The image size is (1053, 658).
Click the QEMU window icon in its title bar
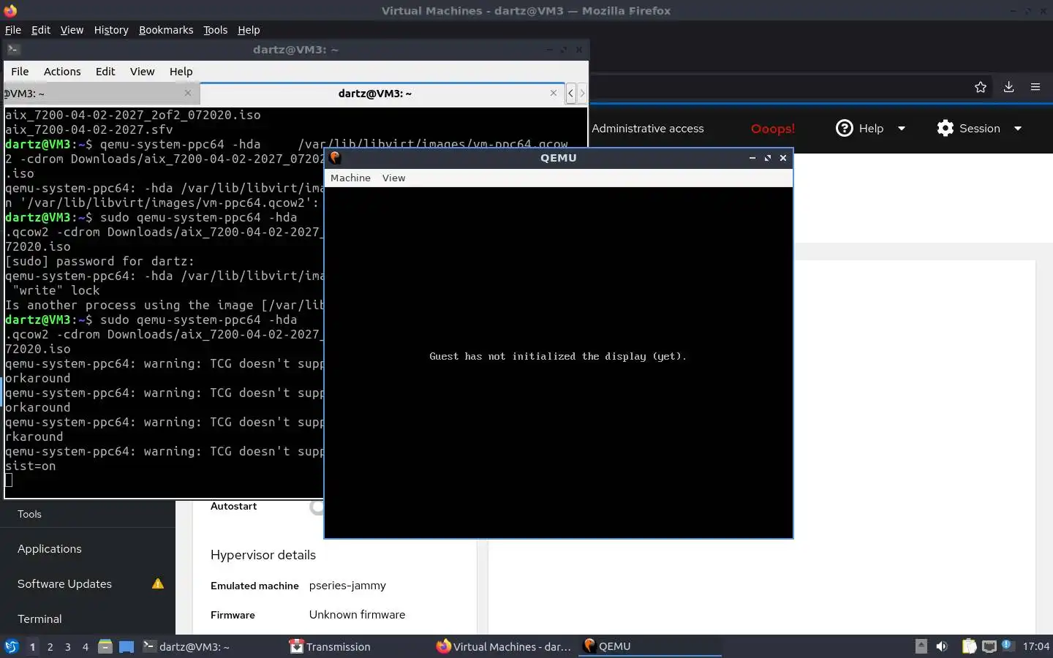[x=335, y=157]
